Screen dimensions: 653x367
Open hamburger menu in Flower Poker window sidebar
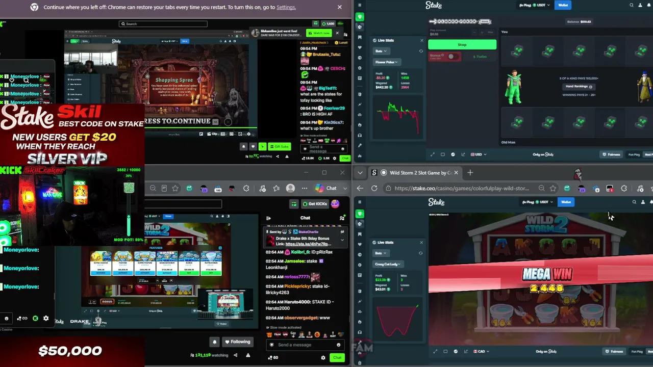pos(360,5)
